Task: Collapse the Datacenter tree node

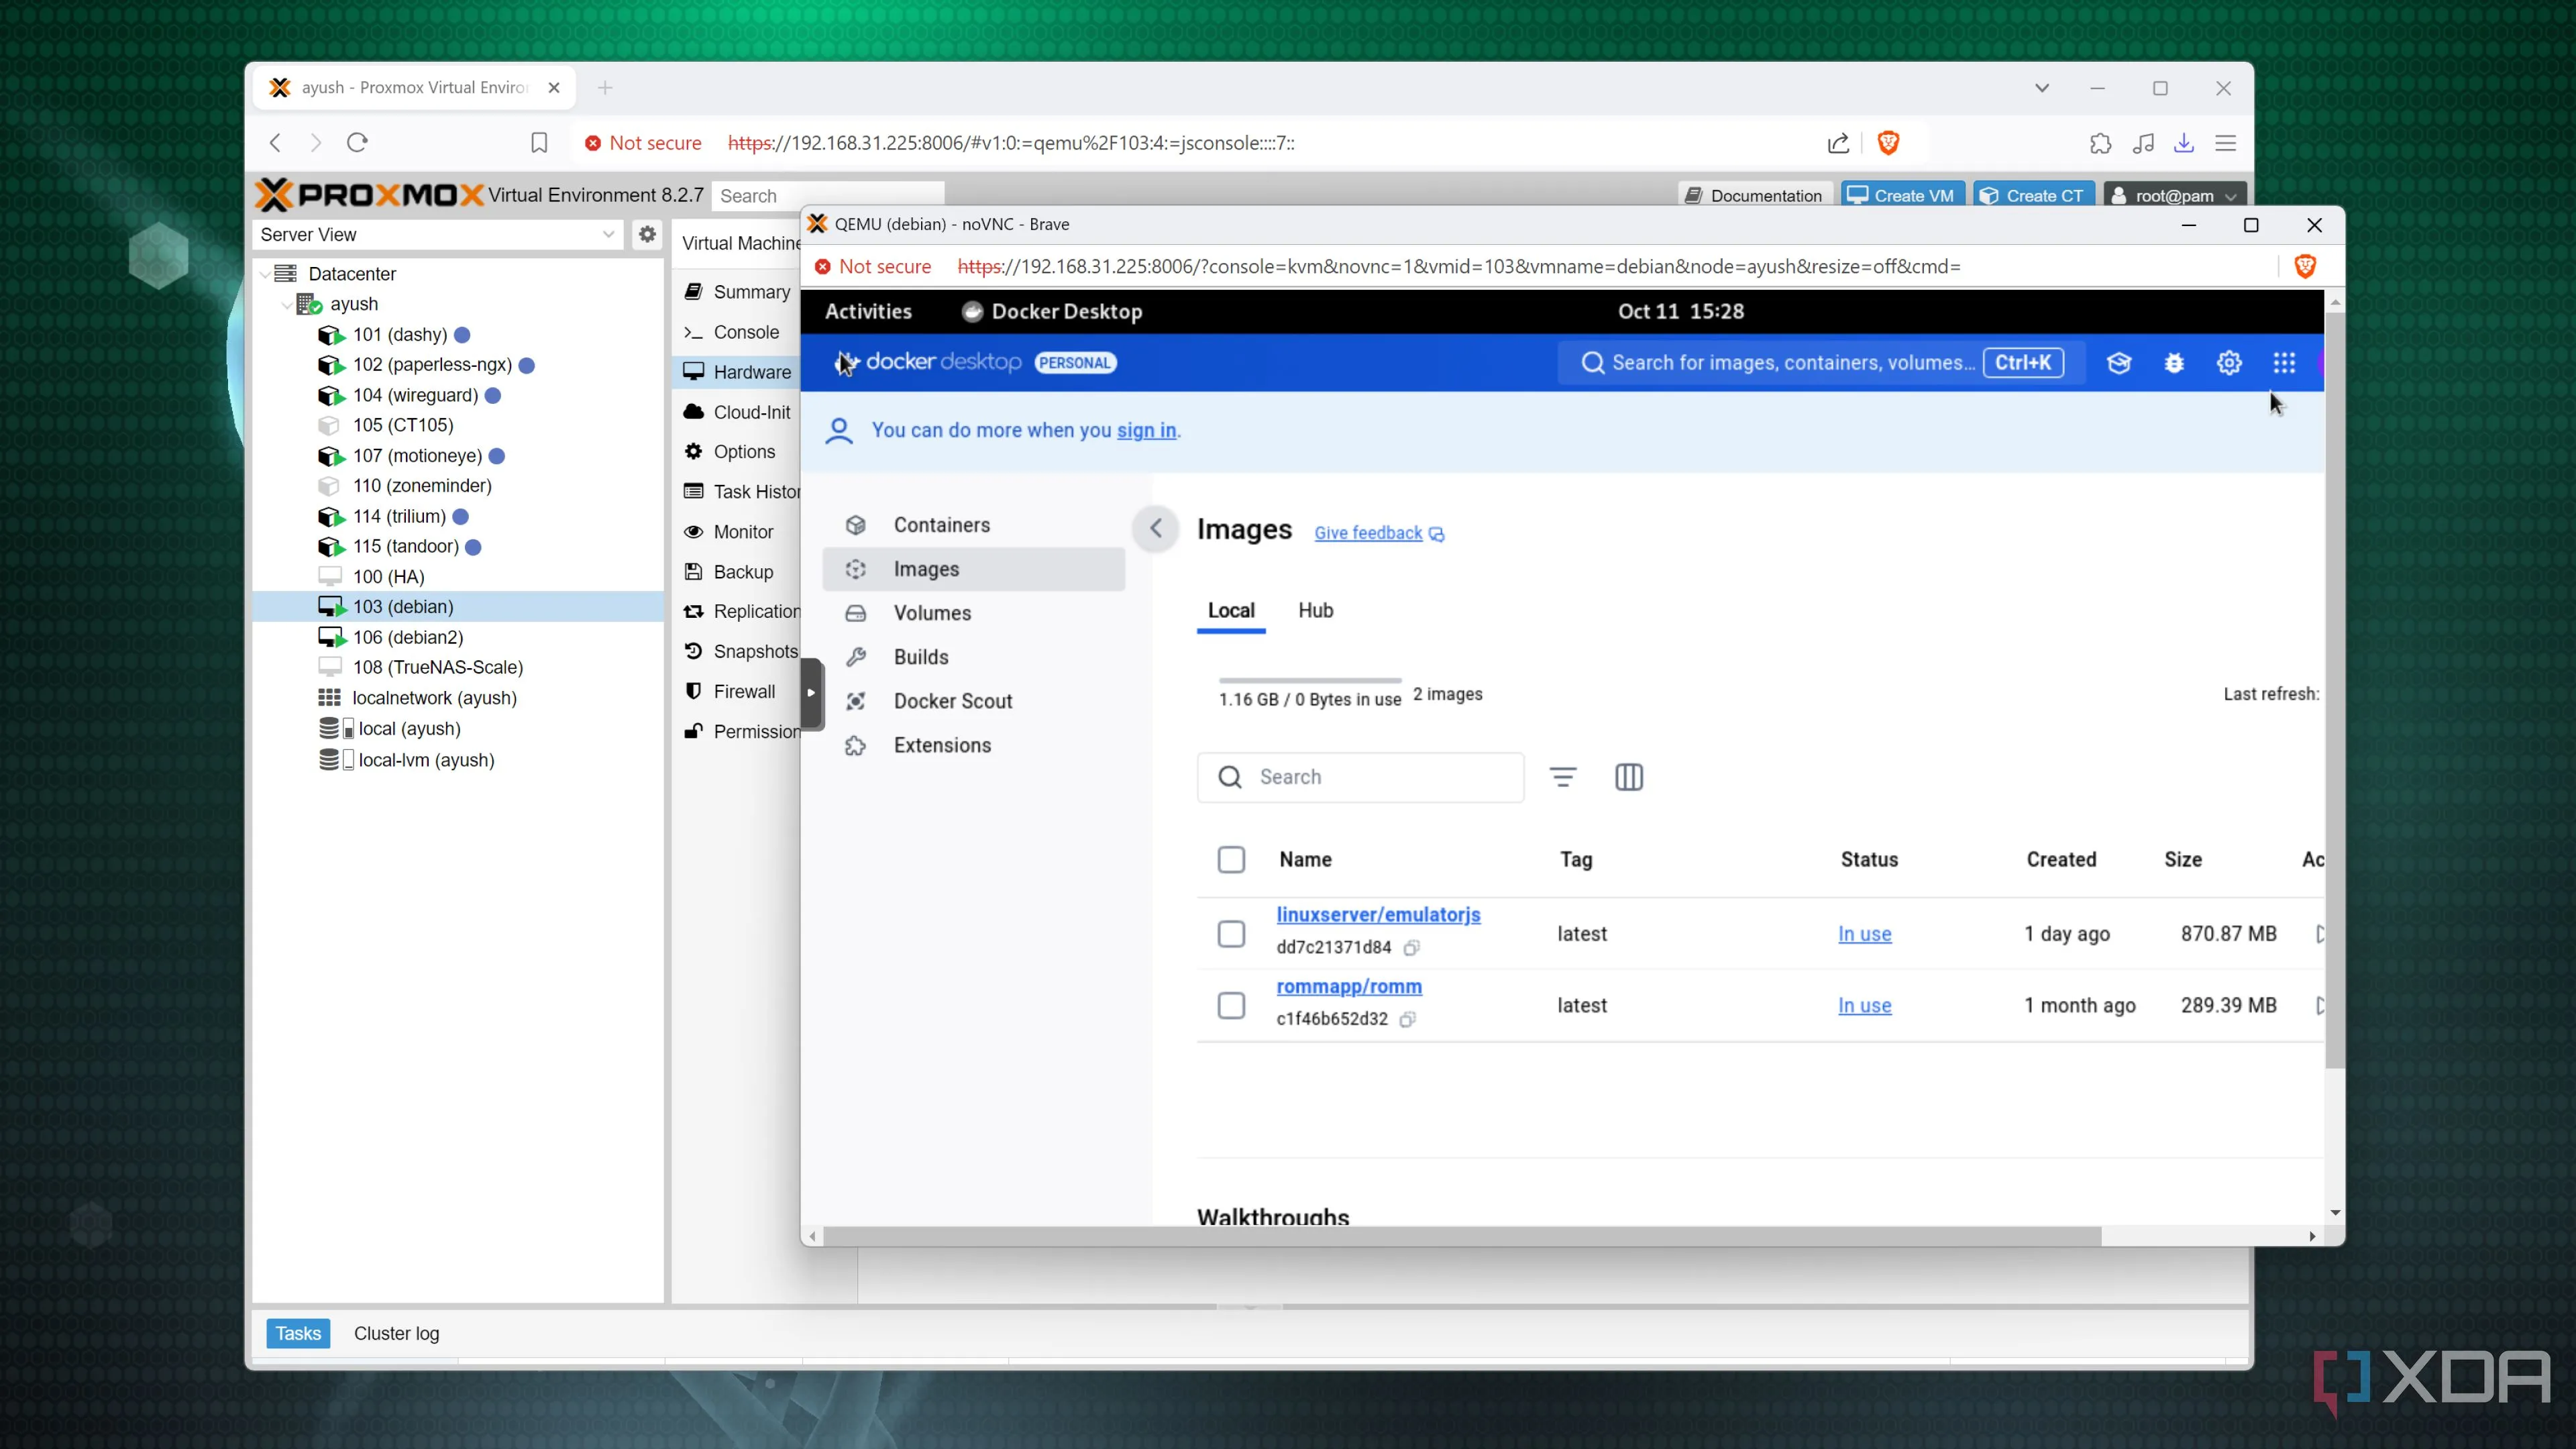Action: tap(265, 274)
